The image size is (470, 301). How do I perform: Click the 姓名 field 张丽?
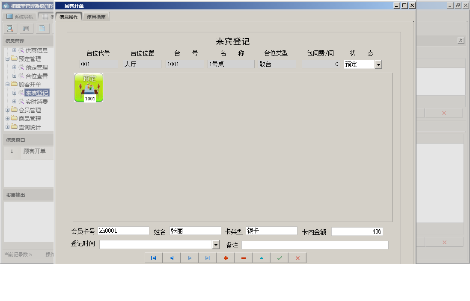(195, 231)
